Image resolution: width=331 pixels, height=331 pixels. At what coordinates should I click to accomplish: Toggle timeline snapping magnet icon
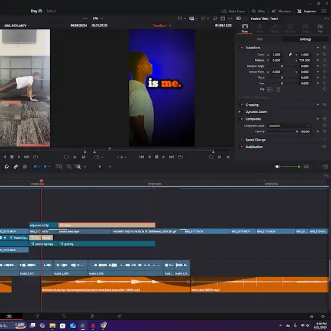tap(7, 167)
